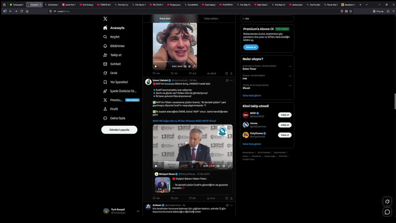
Task: Open Takip et in sidebar
Action: click(x=112, y=55)
